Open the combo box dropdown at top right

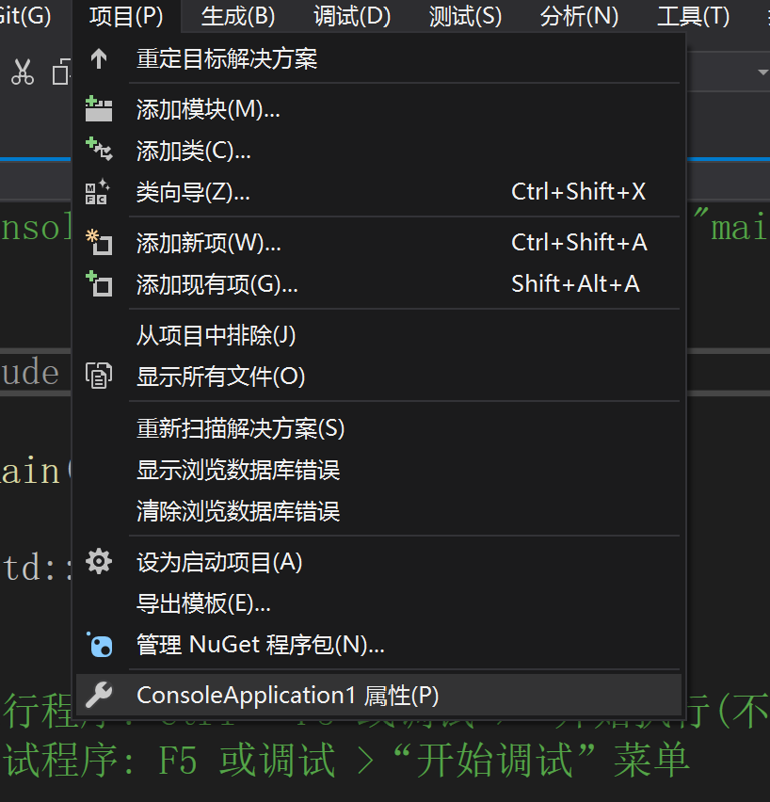click(762, 72)
